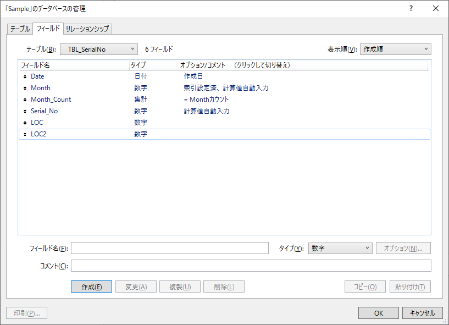Image resolution: width=449 pixels, height=325 pixels.
Task: Click the OK button to confirm changes
Action: [x=378, y=312]
